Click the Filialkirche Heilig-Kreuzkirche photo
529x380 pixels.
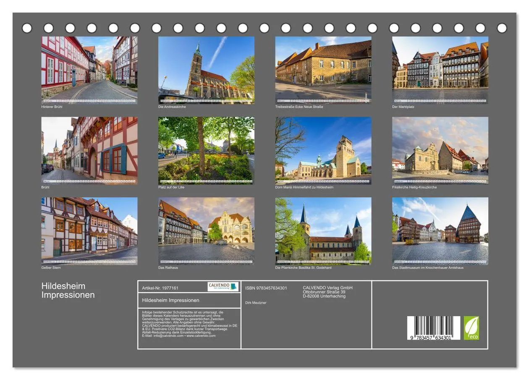pos(440,150)
